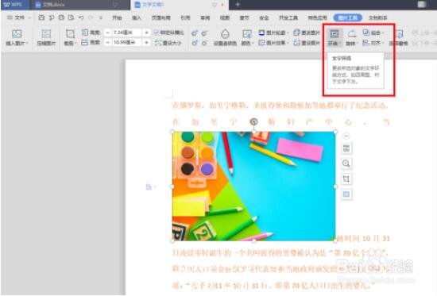Open the Align dropdown
Viewport: 437px width, 296px height.
[x=373, y=43]
